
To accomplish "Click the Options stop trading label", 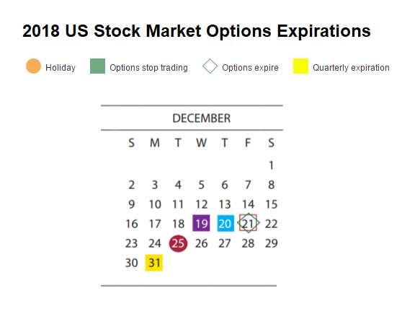I will tap(148, 68).
